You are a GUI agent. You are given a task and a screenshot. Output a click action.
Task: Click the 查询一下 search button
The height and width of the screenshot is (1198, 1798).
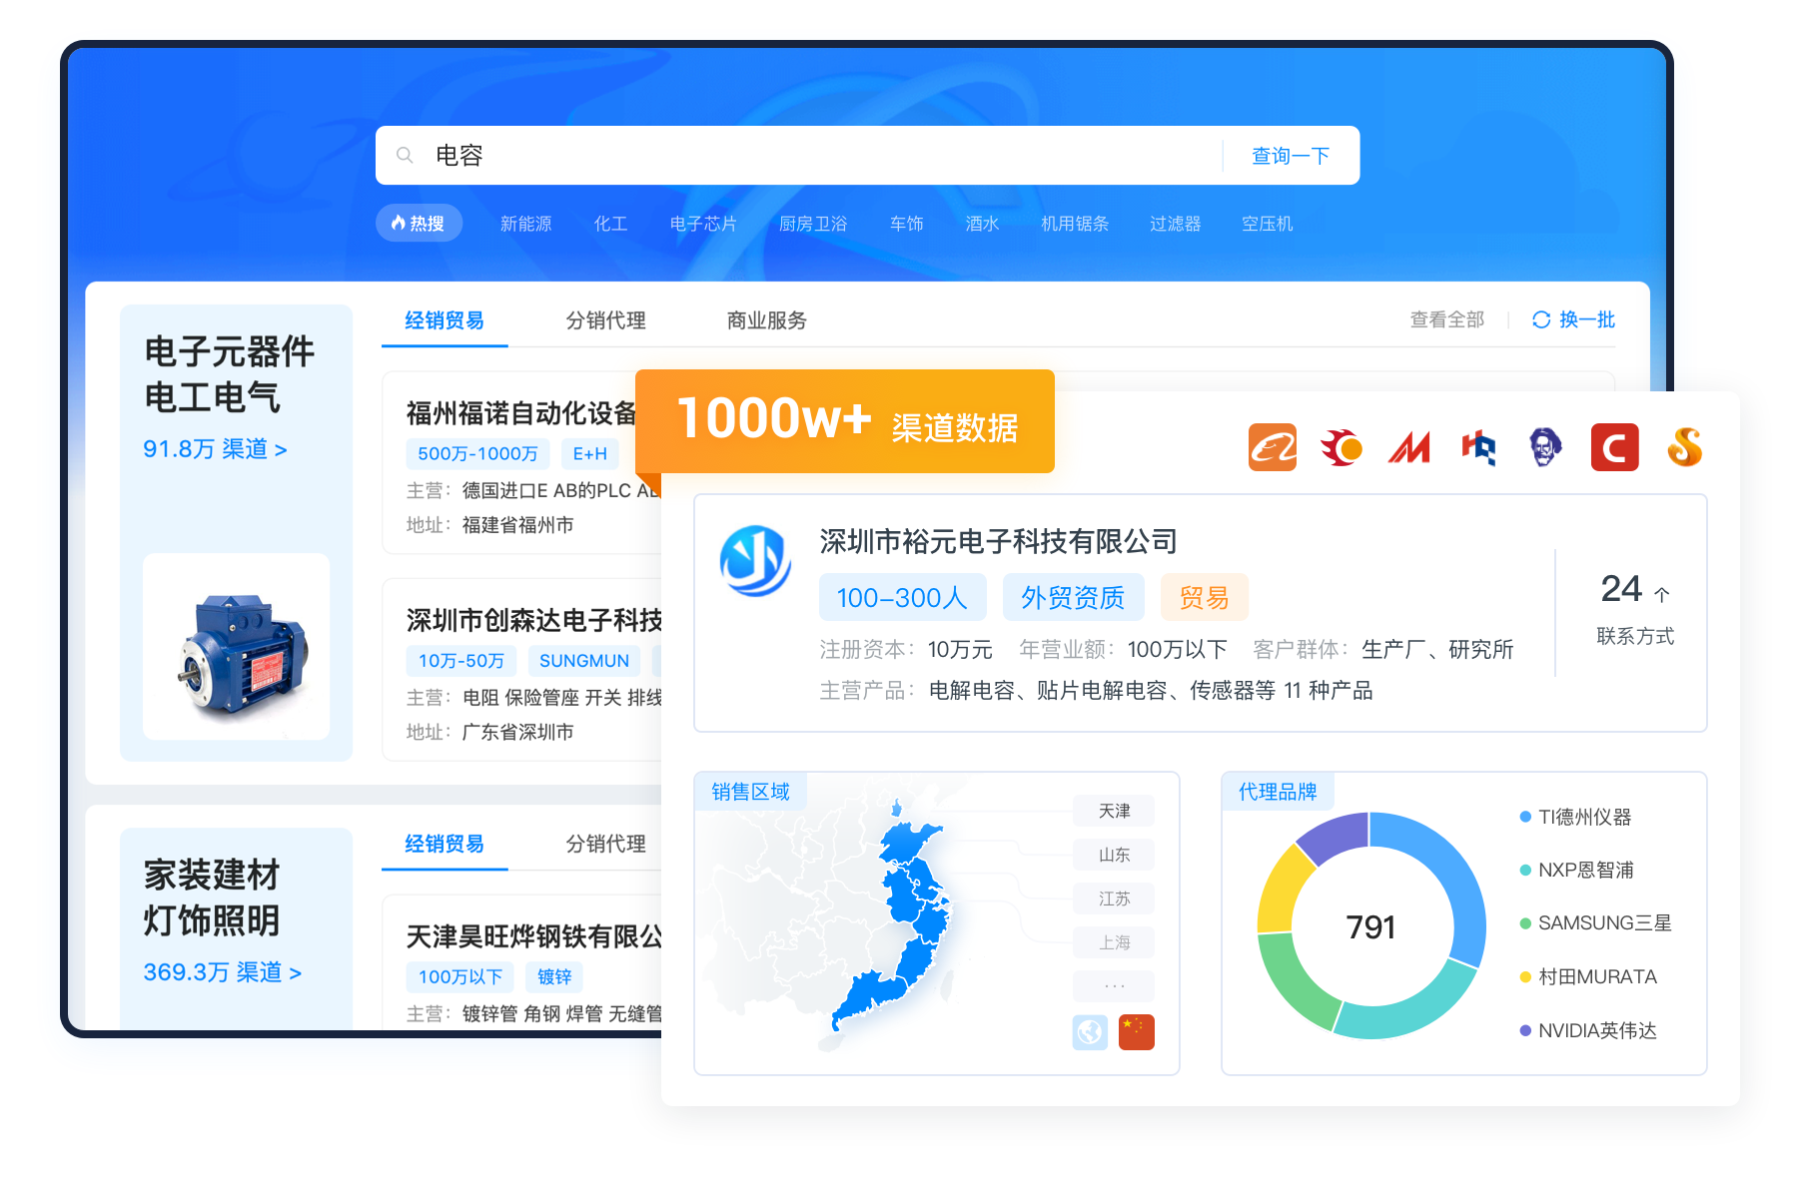pos(1291,156)
